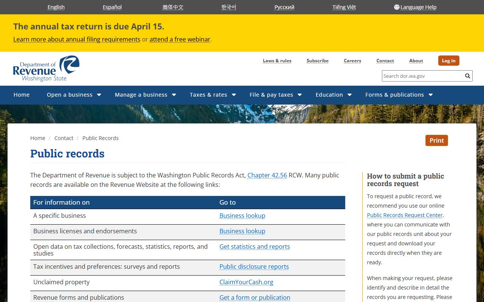Viewport: 484px width, 302px height.
Task: Open the Open a business menu item
Action: click(70, 95)
